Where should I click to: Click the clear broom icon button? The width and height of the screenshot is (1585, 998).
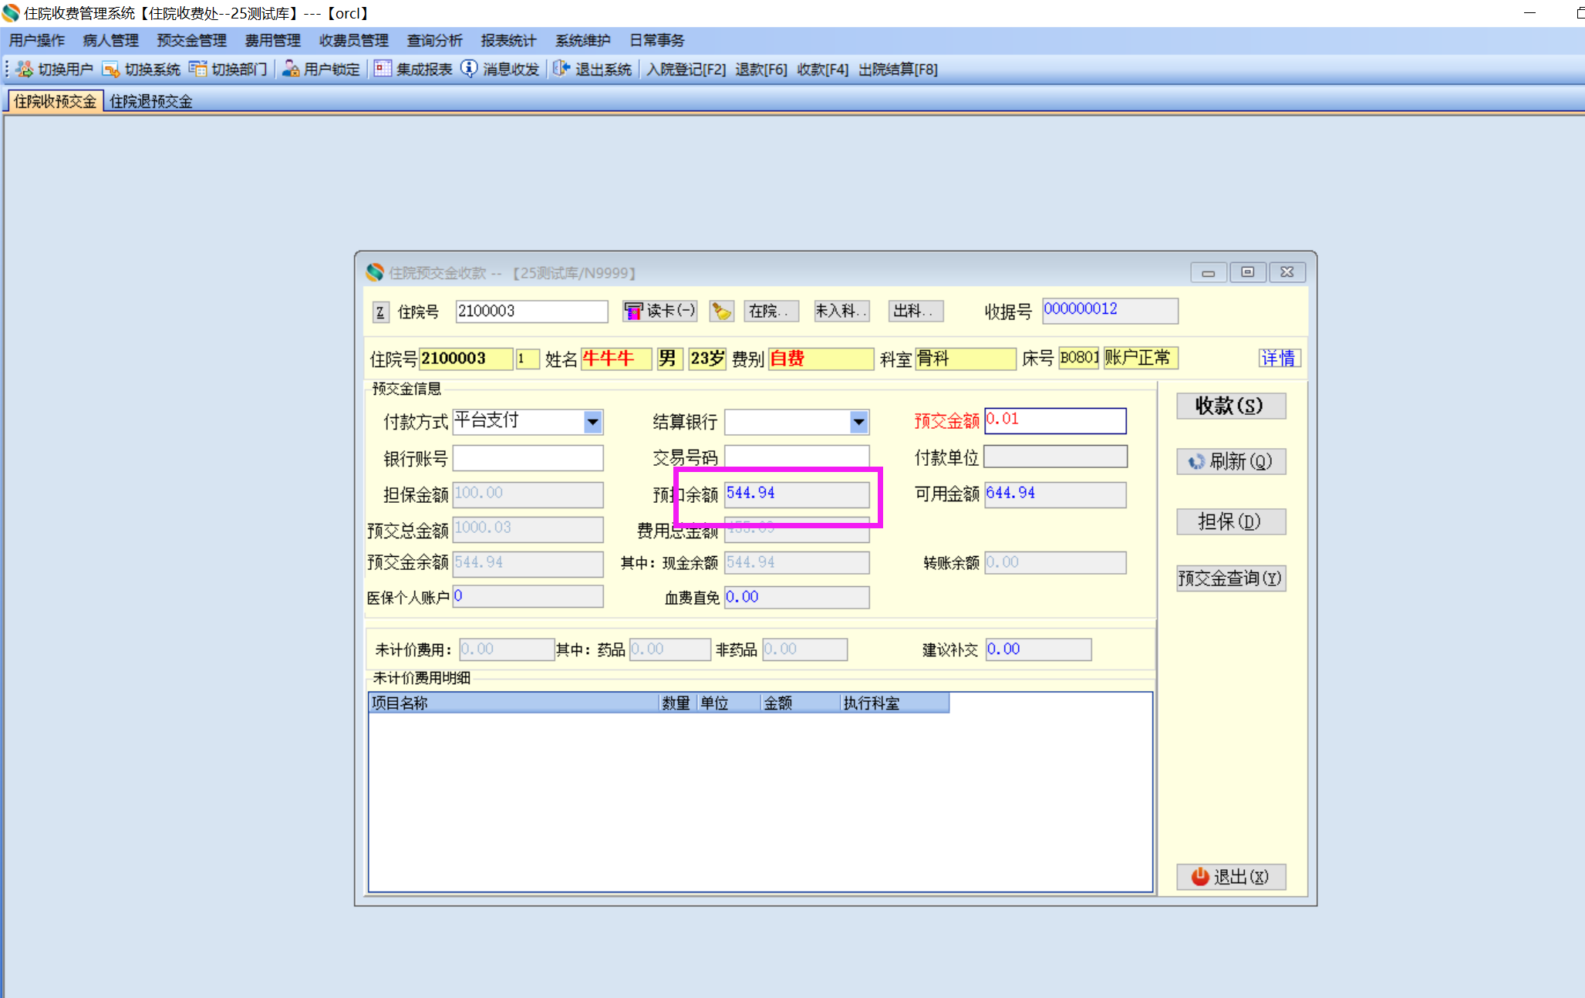tap(721, 311)
